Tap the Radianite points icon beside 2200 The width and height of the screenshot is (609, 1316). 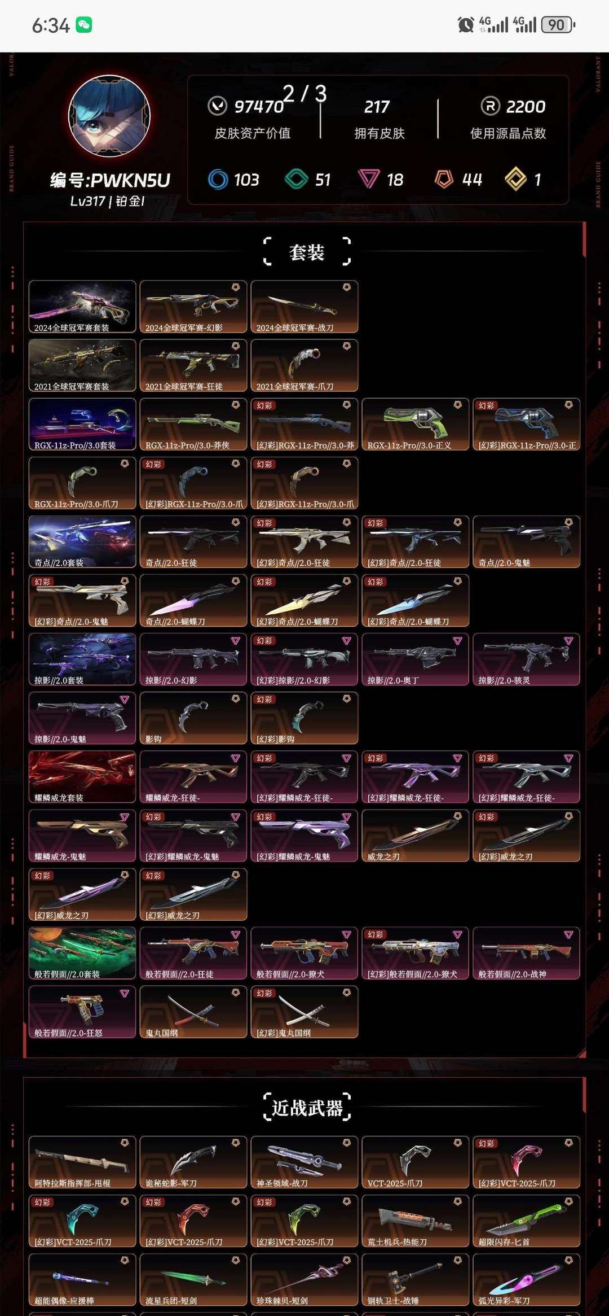(x=491, y=106)
